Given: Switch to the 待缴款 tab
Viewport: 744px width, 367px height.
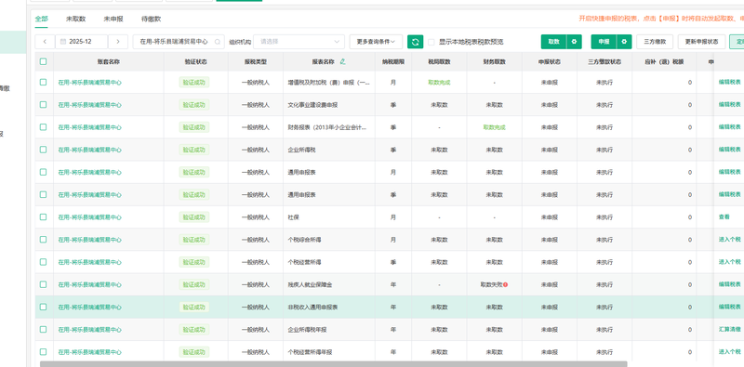Looking at the screenshot, I should [151, 19].
